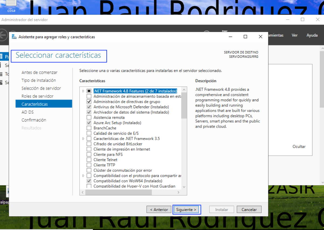Check Compatibilidad de Hyper-V con Host Guardian
324x230 pixels.
[x=89, y=186]
